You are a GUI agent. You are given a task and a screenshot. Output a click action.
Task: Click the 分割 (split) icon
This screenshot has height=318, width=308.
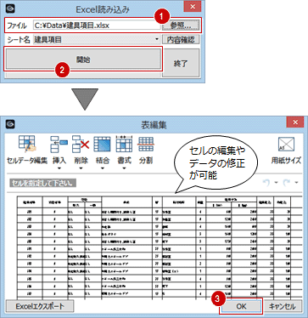[x=146, y=145]
